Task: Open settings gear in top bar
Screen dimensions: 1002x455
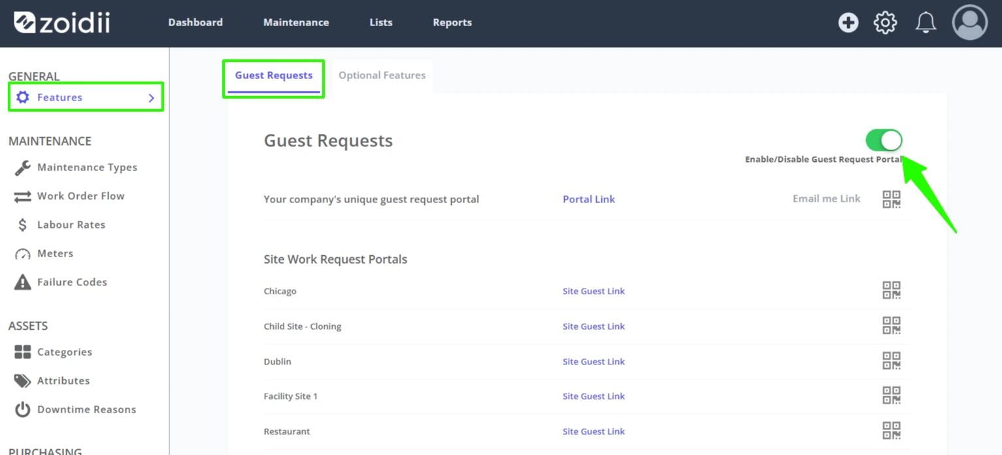Action: coord(886,23)
